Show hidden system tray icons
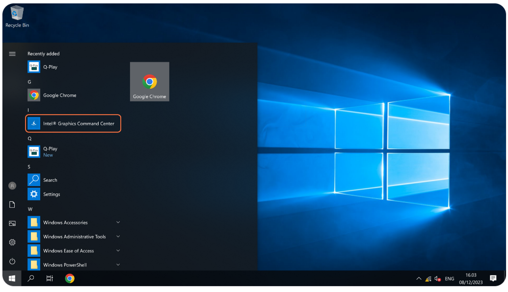 coord(419,279)
